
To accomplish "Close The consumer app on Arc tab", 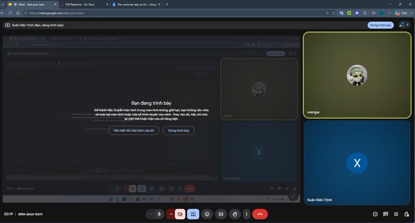I will coord(159,4).
